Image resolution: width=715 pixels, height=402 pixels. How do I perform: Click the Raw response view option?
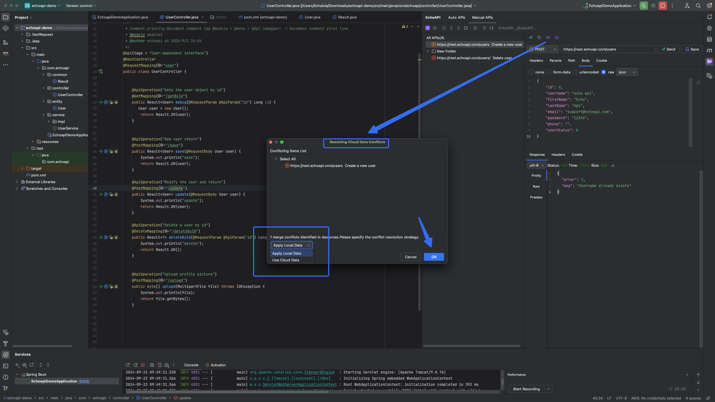pyautogui.click(x=536, y=186)
